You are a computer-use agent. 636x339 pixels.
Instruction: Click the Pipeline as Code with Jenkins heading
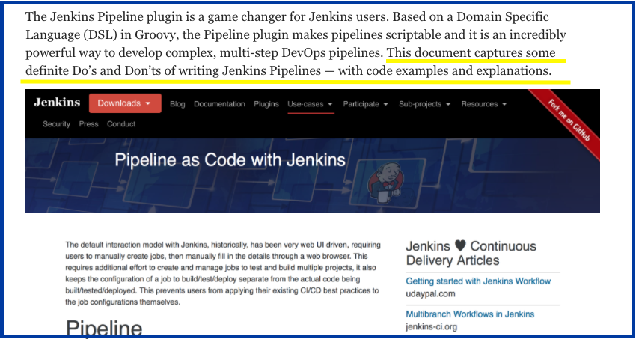(230, 159)
